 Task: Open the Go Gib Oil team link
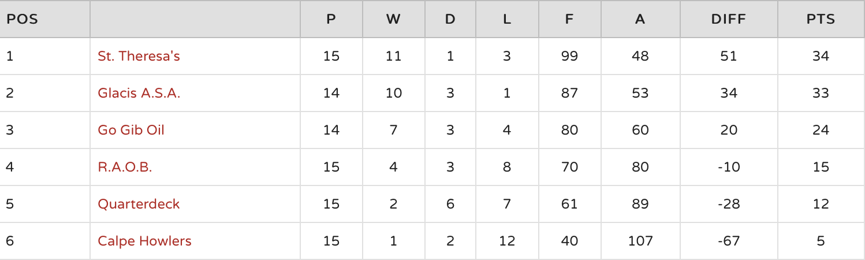click(131, 130)
